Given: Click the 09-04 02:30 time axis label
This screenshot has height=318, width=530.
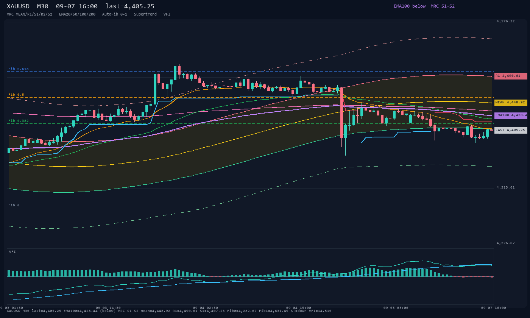Looking at the screenshot, I should click(x=206, y=308).
